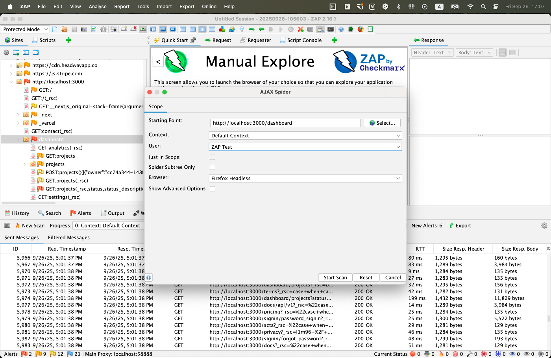Click the lightbulb icon in toolbar
551x358 pixels.
[x=242, y=29]
